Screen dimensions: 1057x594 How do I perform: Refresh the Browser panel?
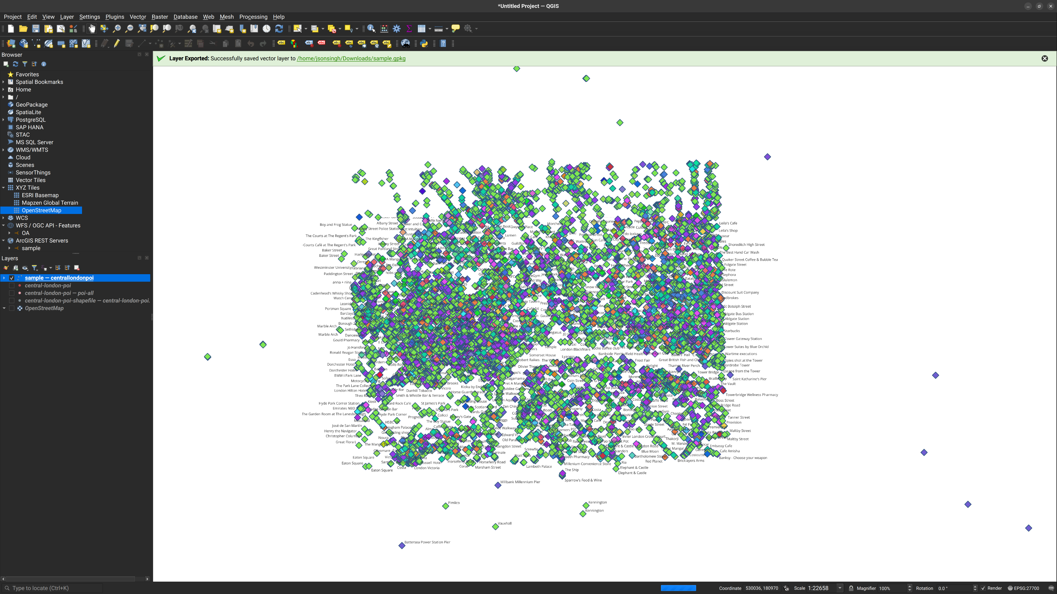tap(16, 64)
